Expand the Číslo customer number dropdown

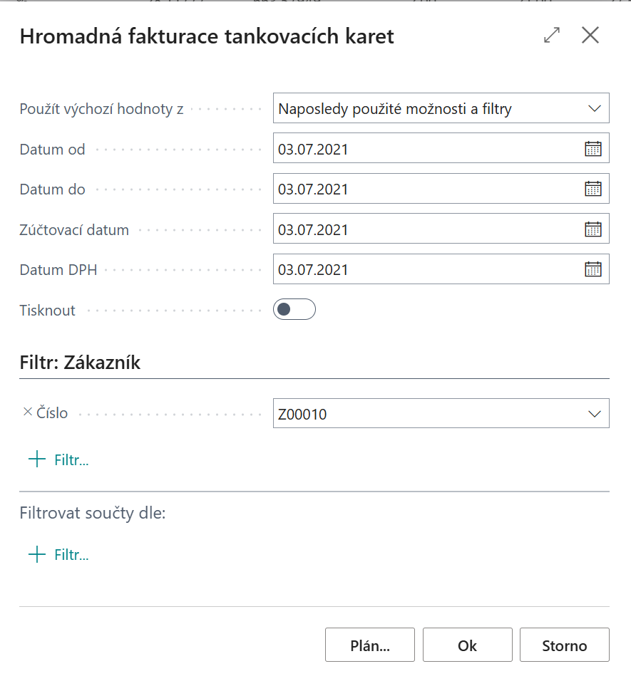coord(594,414)
